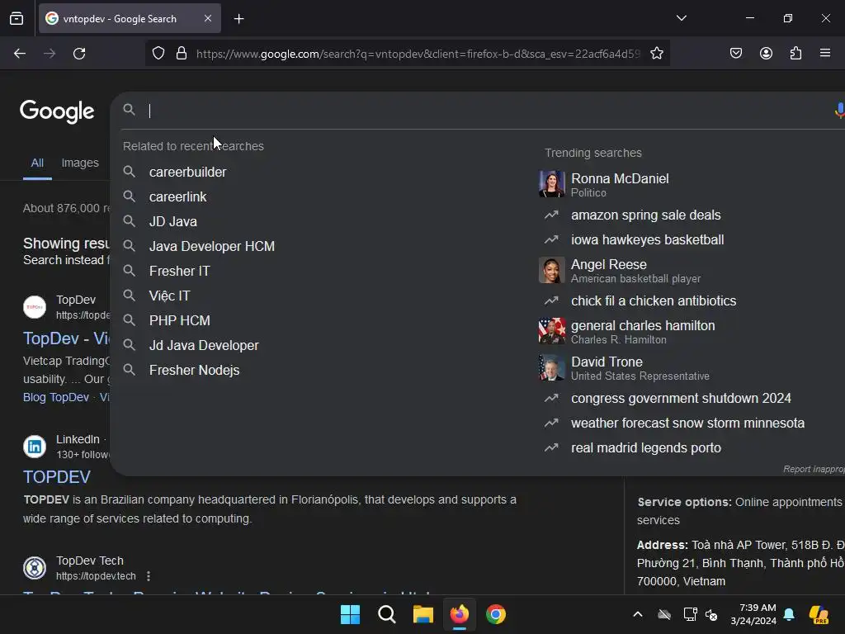Open a new browser tab
845x634 pixels.
238,19
